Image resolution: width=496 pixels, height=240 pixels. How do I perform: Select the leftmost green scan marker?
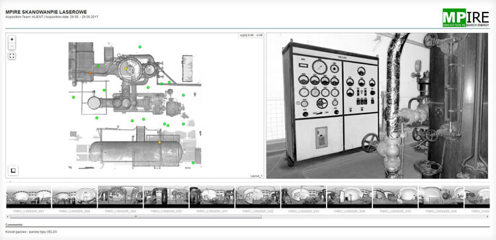coord(73,97)
